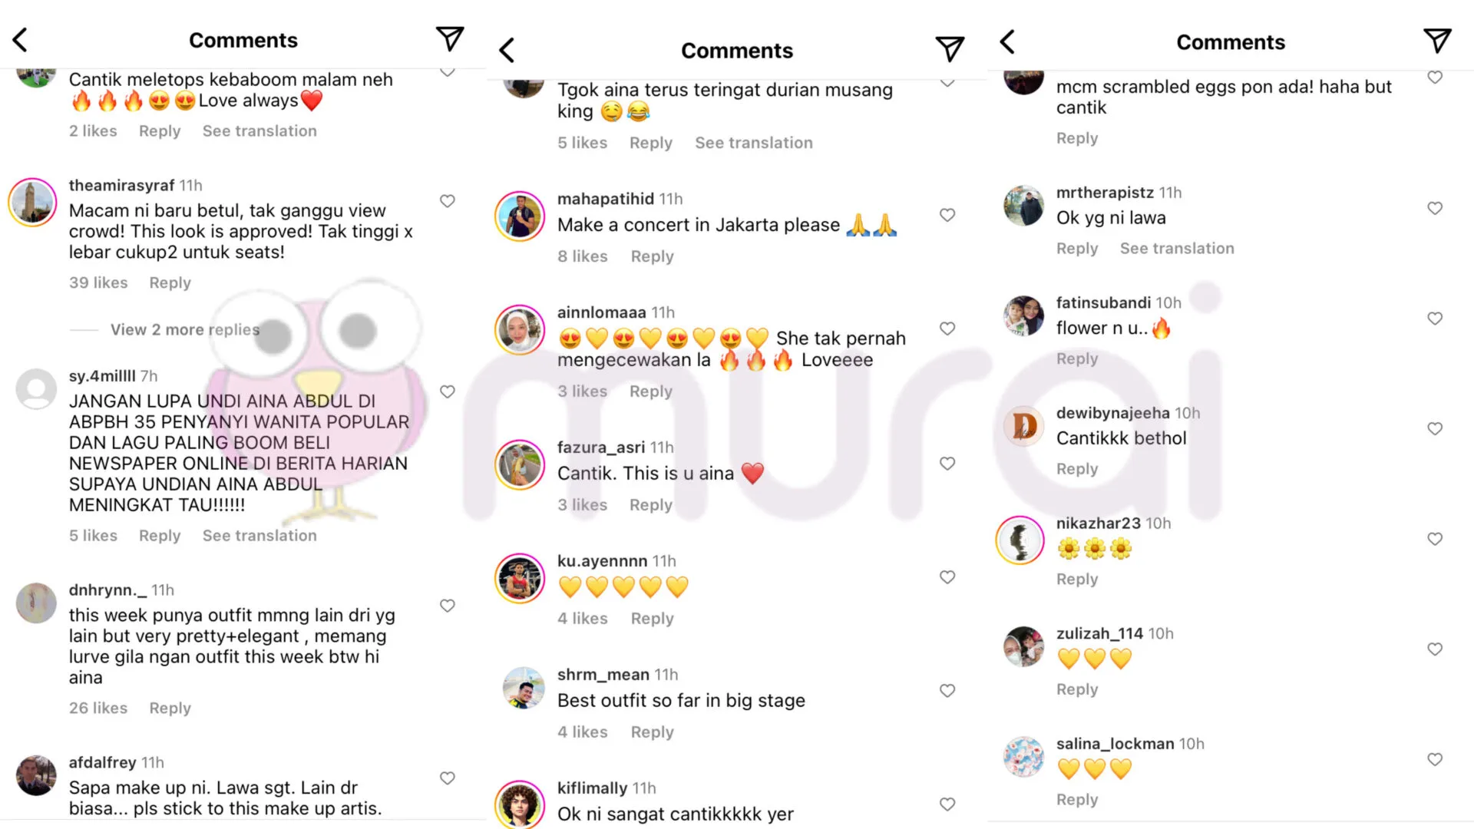The height and width of the screenshot is (829, 1474).
Task: Like theamirasyraf's comment with the heart
Action: (448, 201)
